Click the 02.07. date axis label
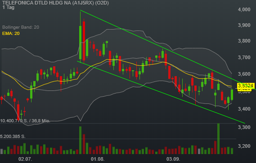The height and width of the screenshot is (163, 256). [25, 159]
